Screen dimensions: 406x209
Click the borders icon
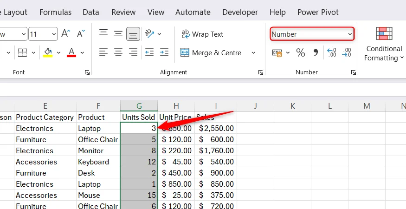click(x=23, y=52)
